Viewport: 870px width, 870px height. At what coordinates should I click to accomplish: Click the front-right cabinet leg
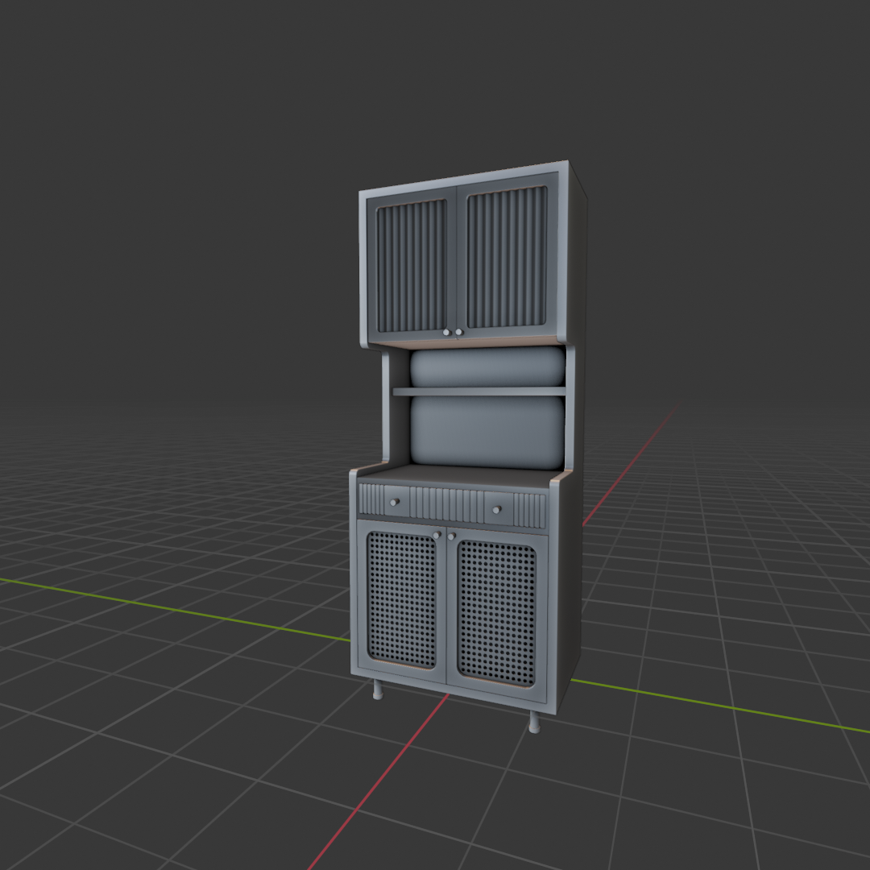534,723
